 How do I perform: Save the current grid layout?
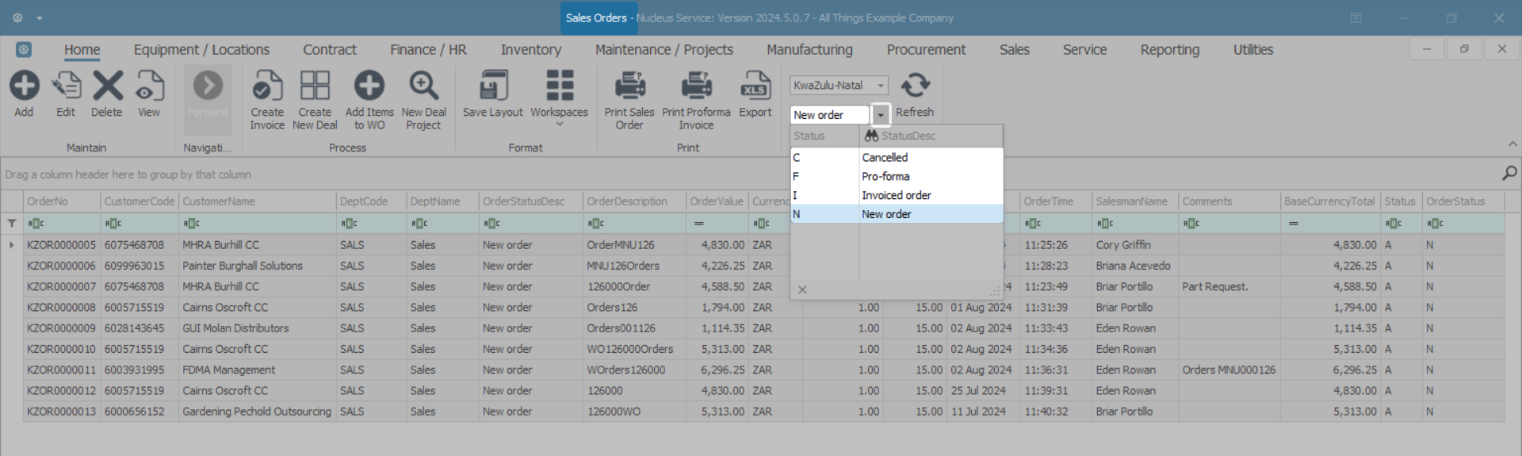point(492,86)
